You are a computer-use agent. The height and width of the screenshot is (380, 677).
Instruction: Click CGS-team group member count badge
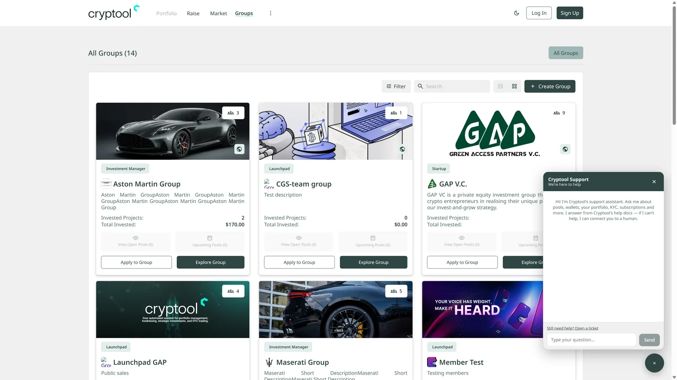coord(396,113)
